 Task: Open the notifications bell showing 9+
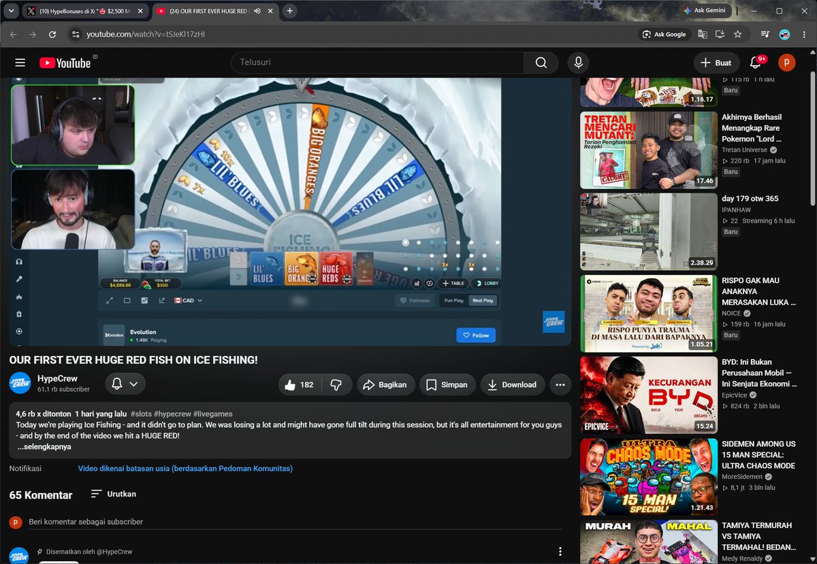tap(755, 63)
